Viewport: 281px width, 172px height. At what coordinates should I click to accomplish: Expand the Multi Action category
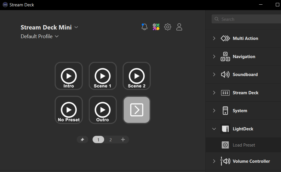point(214,38)
